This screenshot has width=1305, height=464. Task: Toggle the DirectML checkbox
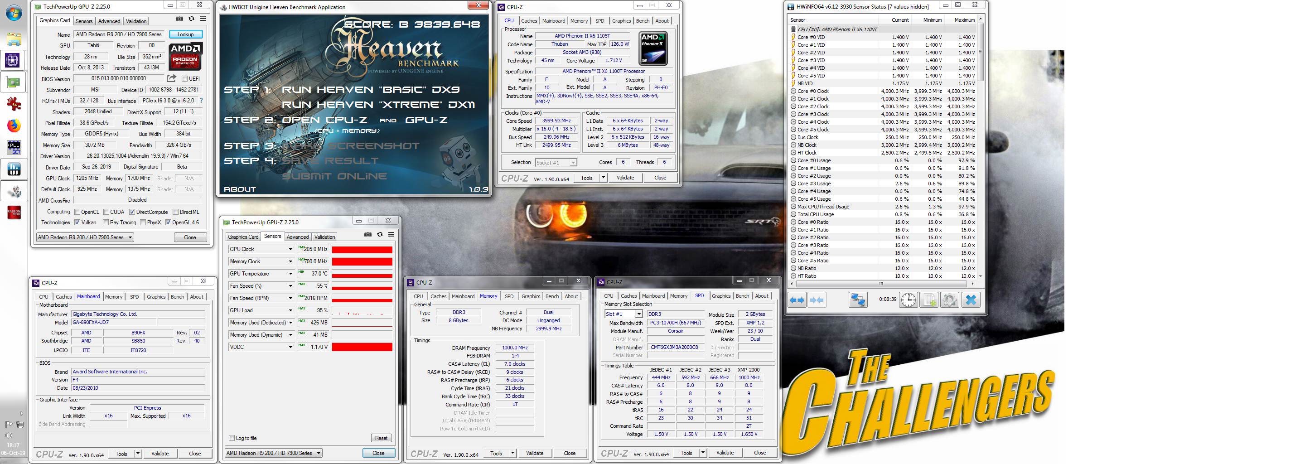tap(176, 212)
